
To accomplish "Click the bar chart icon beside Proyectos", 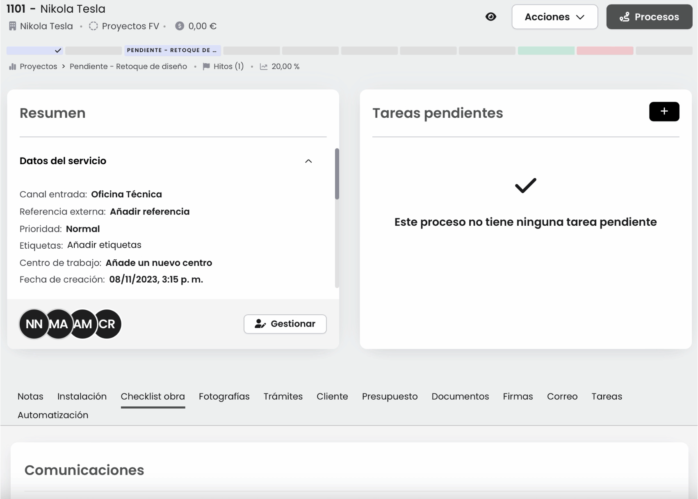I will point(12,66).
